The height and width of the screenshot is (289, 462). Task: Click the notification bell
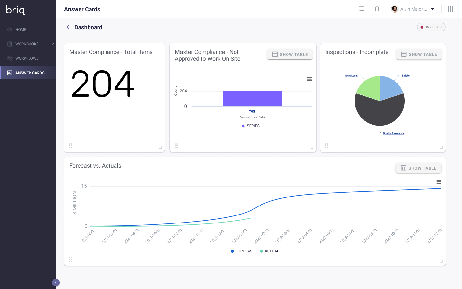coord(377,9)
